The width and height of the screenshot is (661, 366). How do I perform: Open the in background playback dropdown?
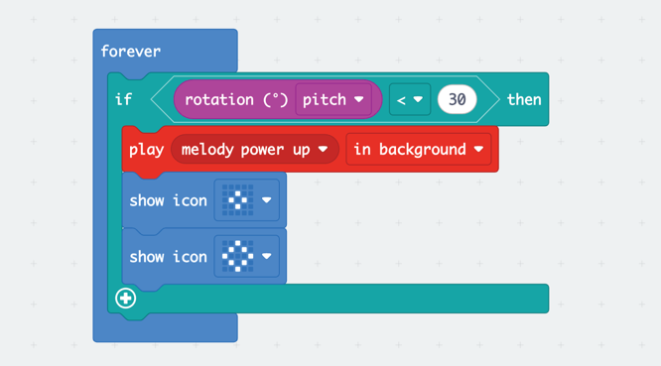click(x=419, y=149)
